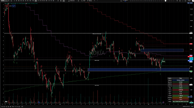This screenshot has height=108, width=194.
Task: Toggle ADJ adjusted data setting
Action: [192, 107]
